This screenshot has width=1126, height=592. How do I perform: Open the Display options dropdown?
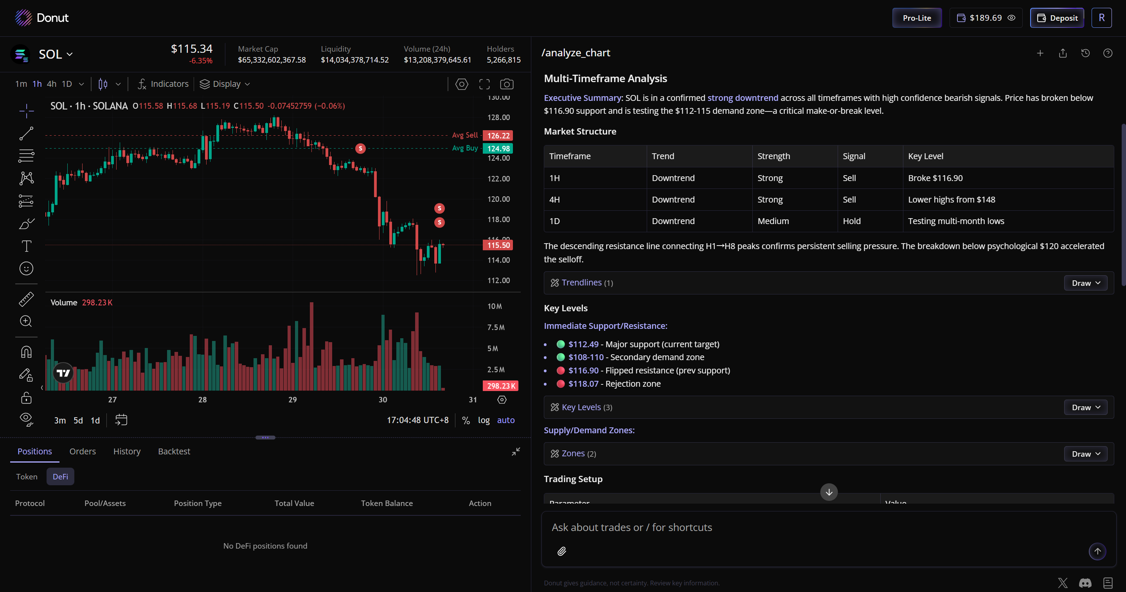225,83
